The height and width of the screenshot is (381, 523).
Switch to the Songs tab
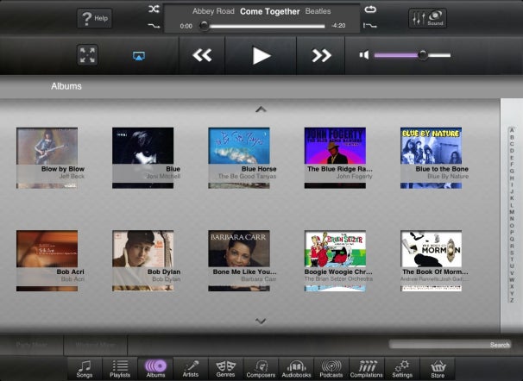[85, 369]
